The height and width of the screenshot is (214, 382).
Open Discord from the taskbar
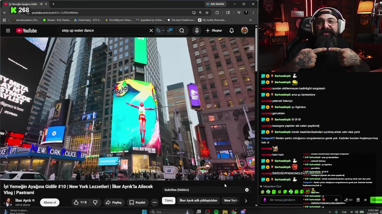pos(243,212)
